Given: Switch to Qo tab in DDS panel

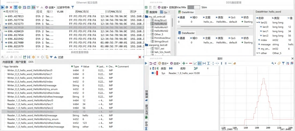Looking at the screenshot, I should point(164,12).
